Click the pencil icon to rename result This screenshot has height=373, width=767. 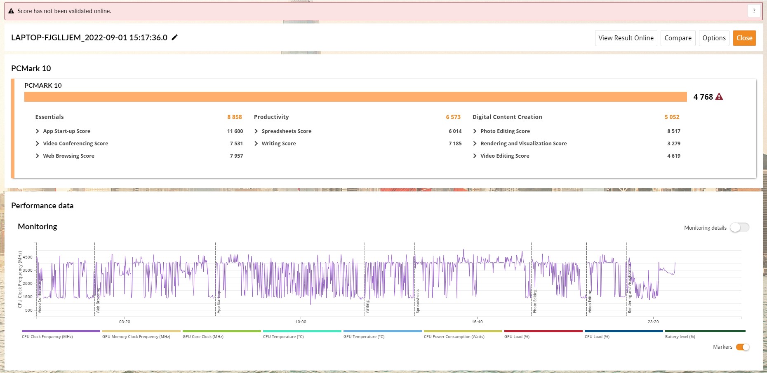click(x=174, y=37)
